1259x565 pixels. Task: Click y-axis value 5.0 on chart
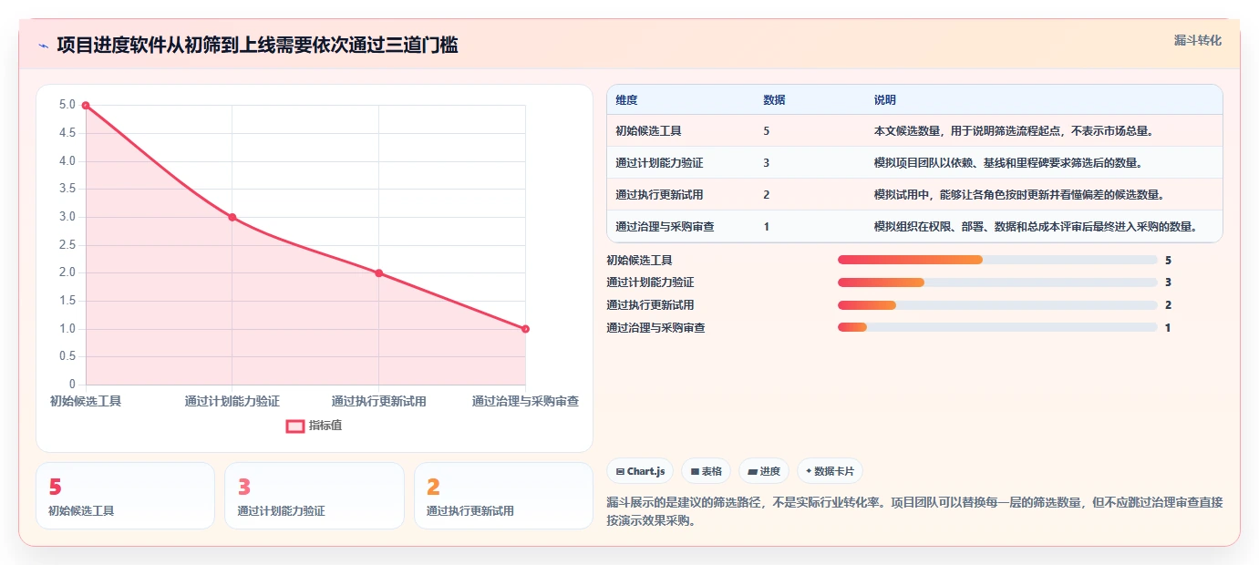(67, 105)
